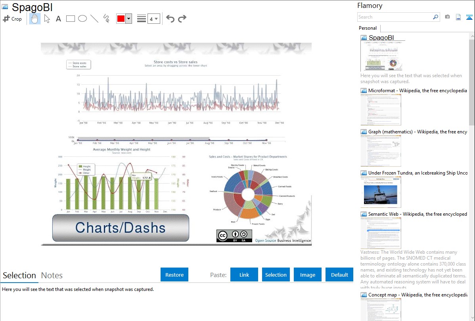The width and height of the screenshot is (475, 321).
Task: Click the red color swatch
Action: (x=121, y=19)
